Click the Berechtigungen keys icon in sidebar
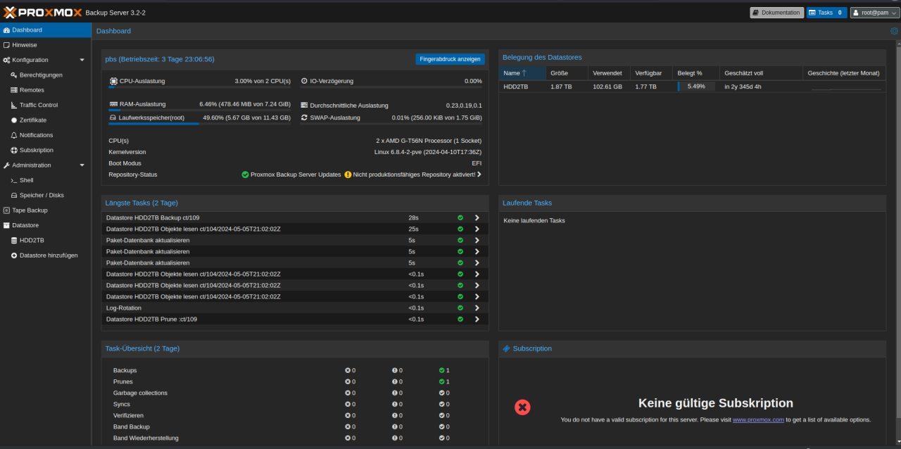The image size is (901, 449). tap(13, 75)
